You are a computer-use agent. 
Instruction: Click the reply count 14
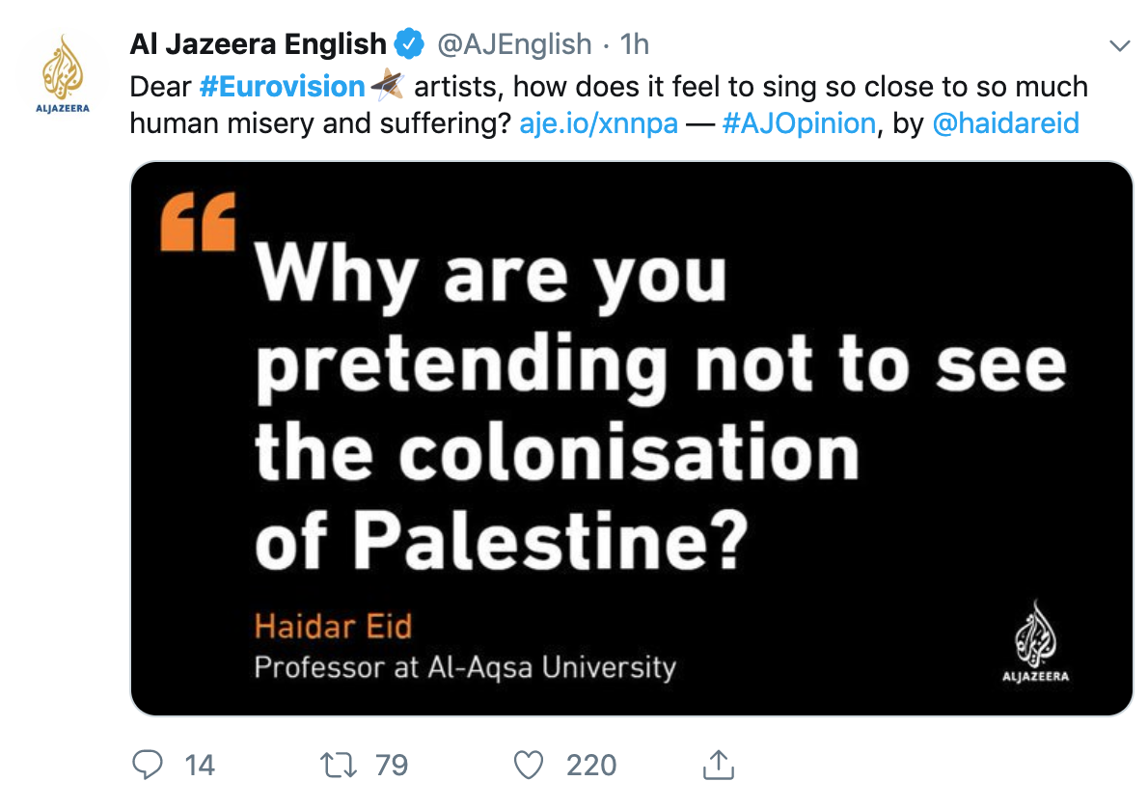pos(200,766)
